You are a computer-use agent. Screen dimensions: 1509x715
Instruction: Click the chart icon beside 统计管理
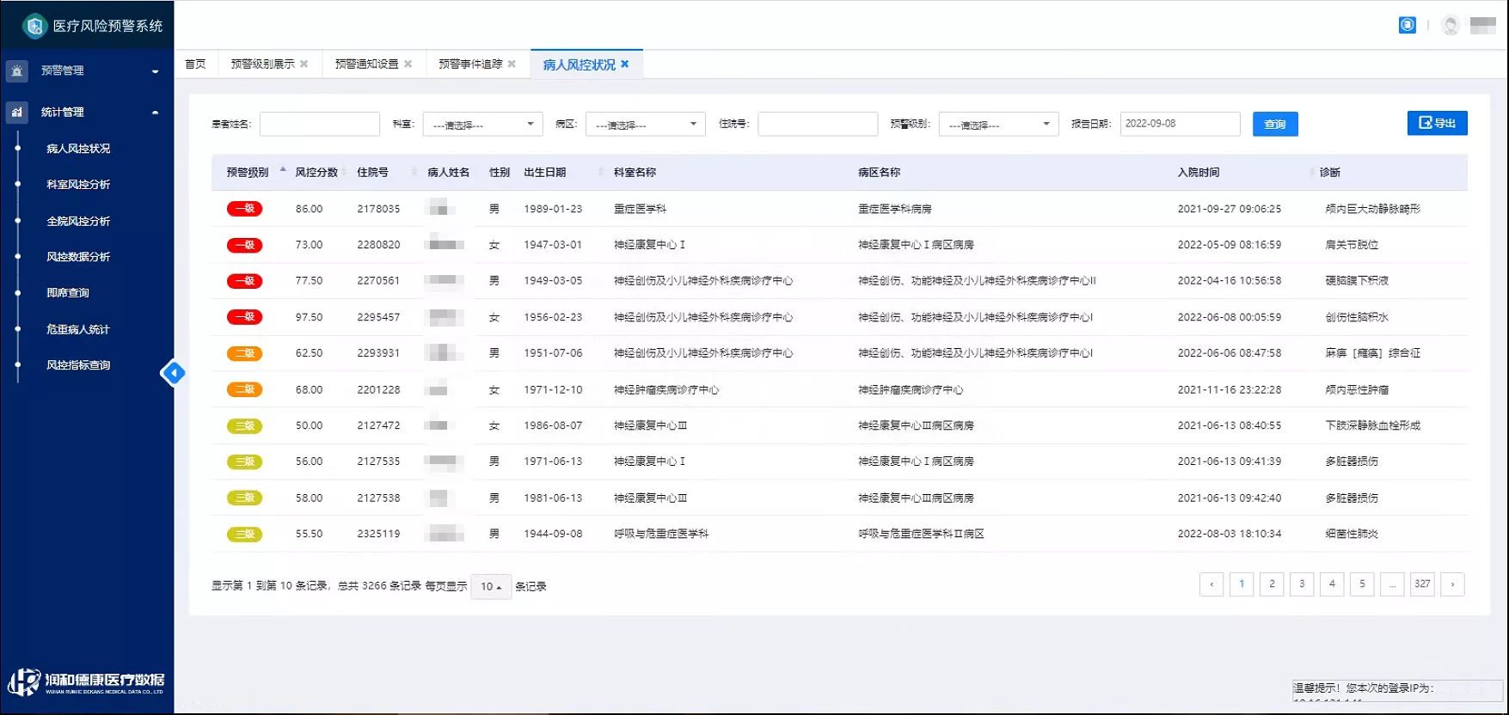[17, 113]
